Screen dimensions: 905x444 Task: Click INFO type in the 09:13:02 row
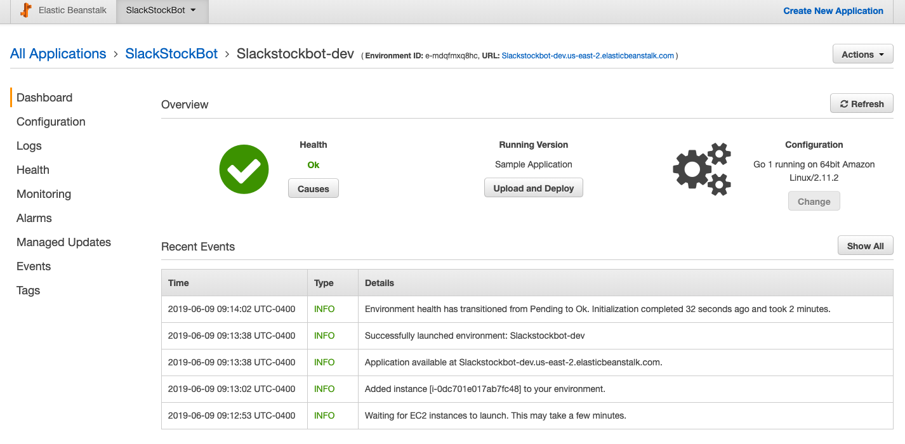[x=324, y=389]
